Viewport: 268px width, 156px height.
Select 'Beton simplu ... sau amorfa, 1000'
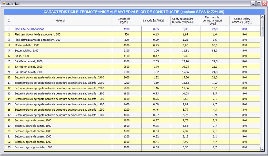[x=132, y=115]
